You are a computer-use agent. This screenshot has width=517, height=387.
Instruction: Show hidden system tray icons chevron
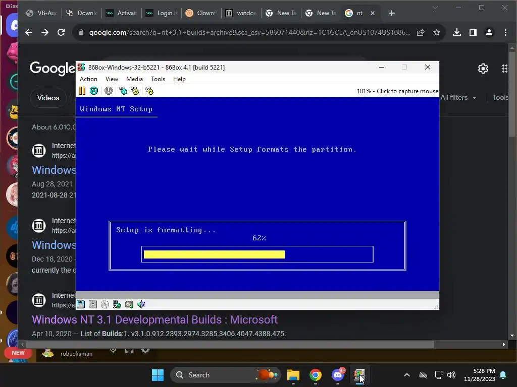click(407, 375)
